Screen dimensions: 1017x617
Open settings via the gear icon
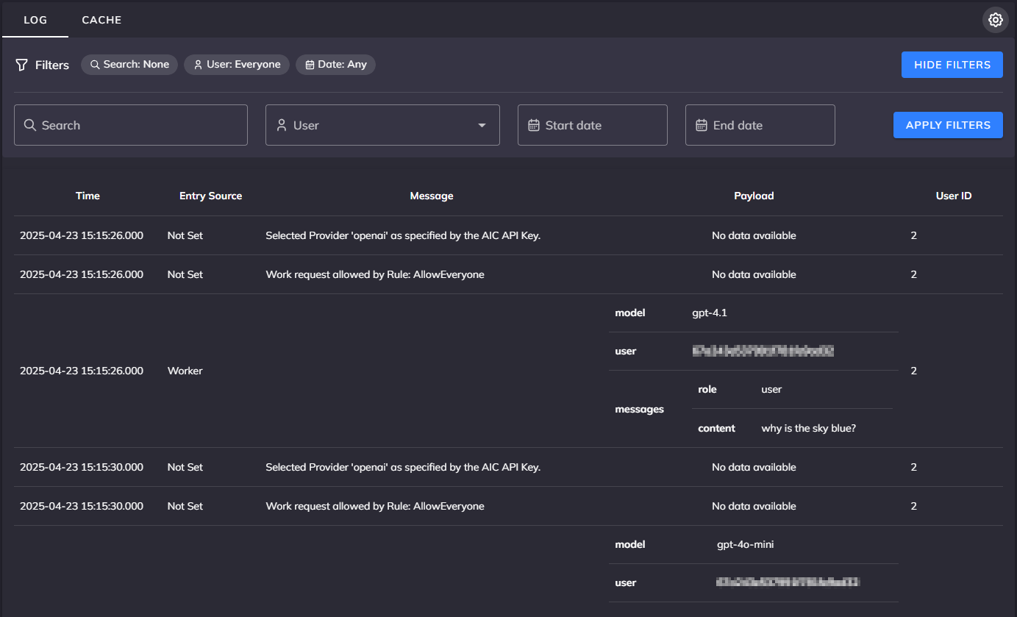(996, 20)
